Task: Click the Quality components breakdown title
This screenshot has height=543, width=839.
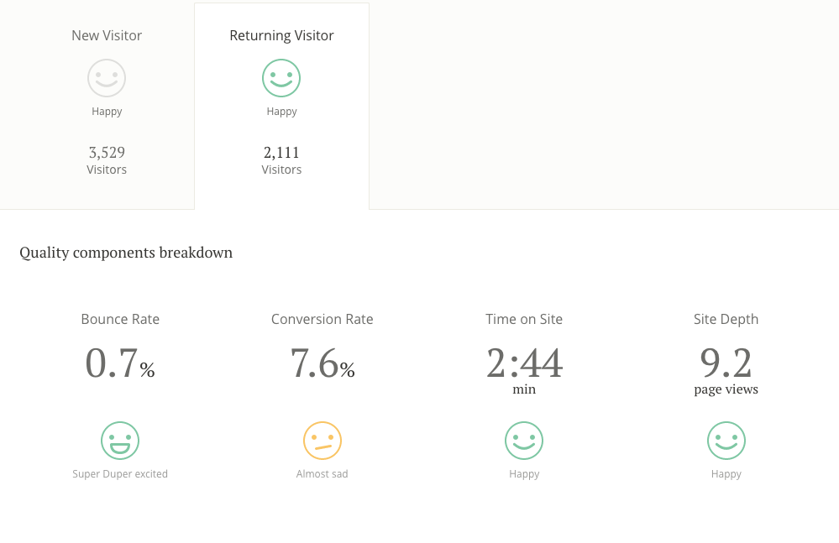Action: pos(126,253)
